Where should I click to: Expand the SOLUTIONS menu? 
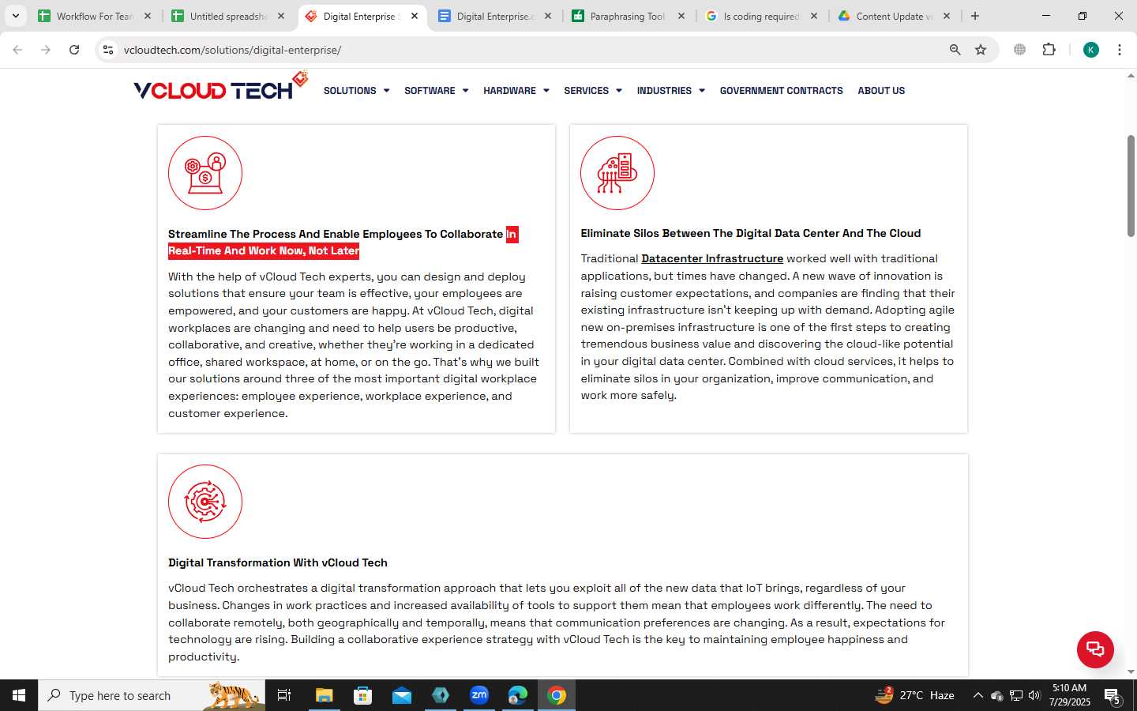[x=356, y=91]
